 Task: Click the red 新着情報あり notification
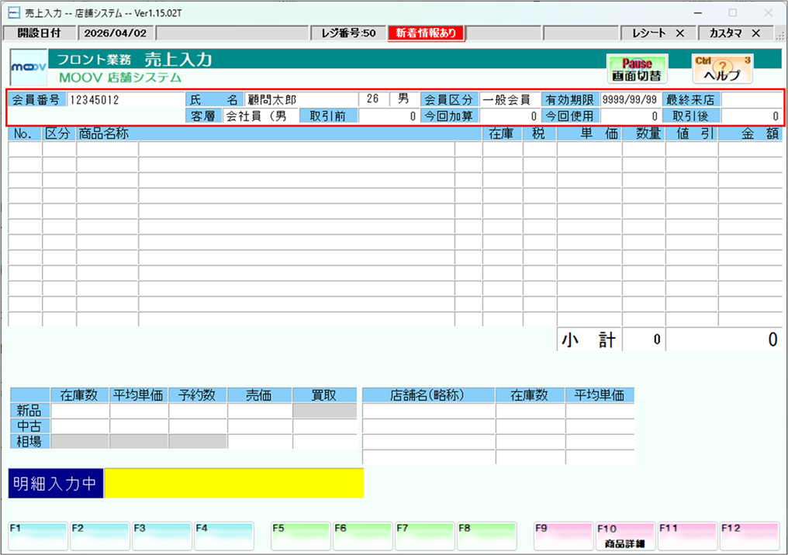pos(426,33)
